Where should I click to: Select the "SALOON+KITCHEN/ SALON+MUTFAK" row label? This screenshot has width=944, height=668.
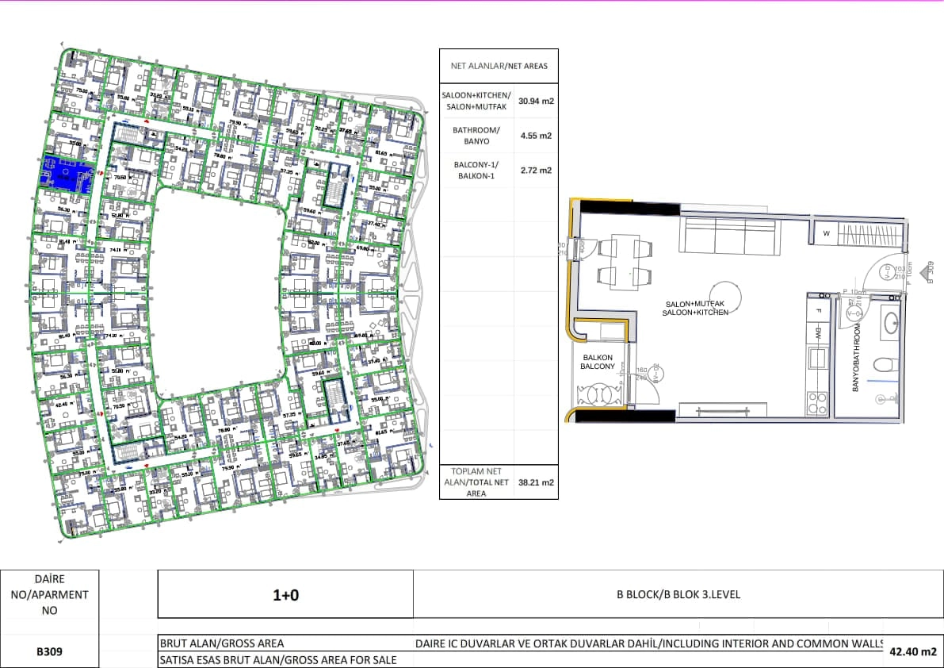pos(476,102)
